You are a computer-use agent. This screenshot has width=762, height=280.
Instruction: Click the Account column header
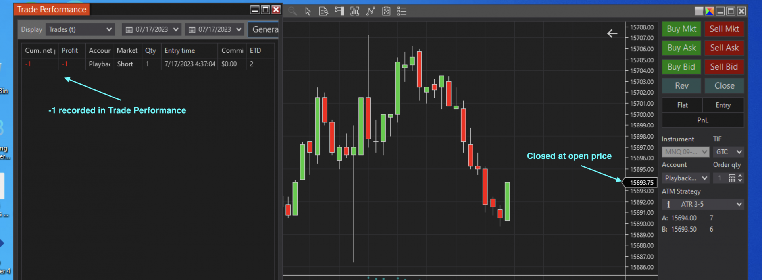[x=100, y=50]
